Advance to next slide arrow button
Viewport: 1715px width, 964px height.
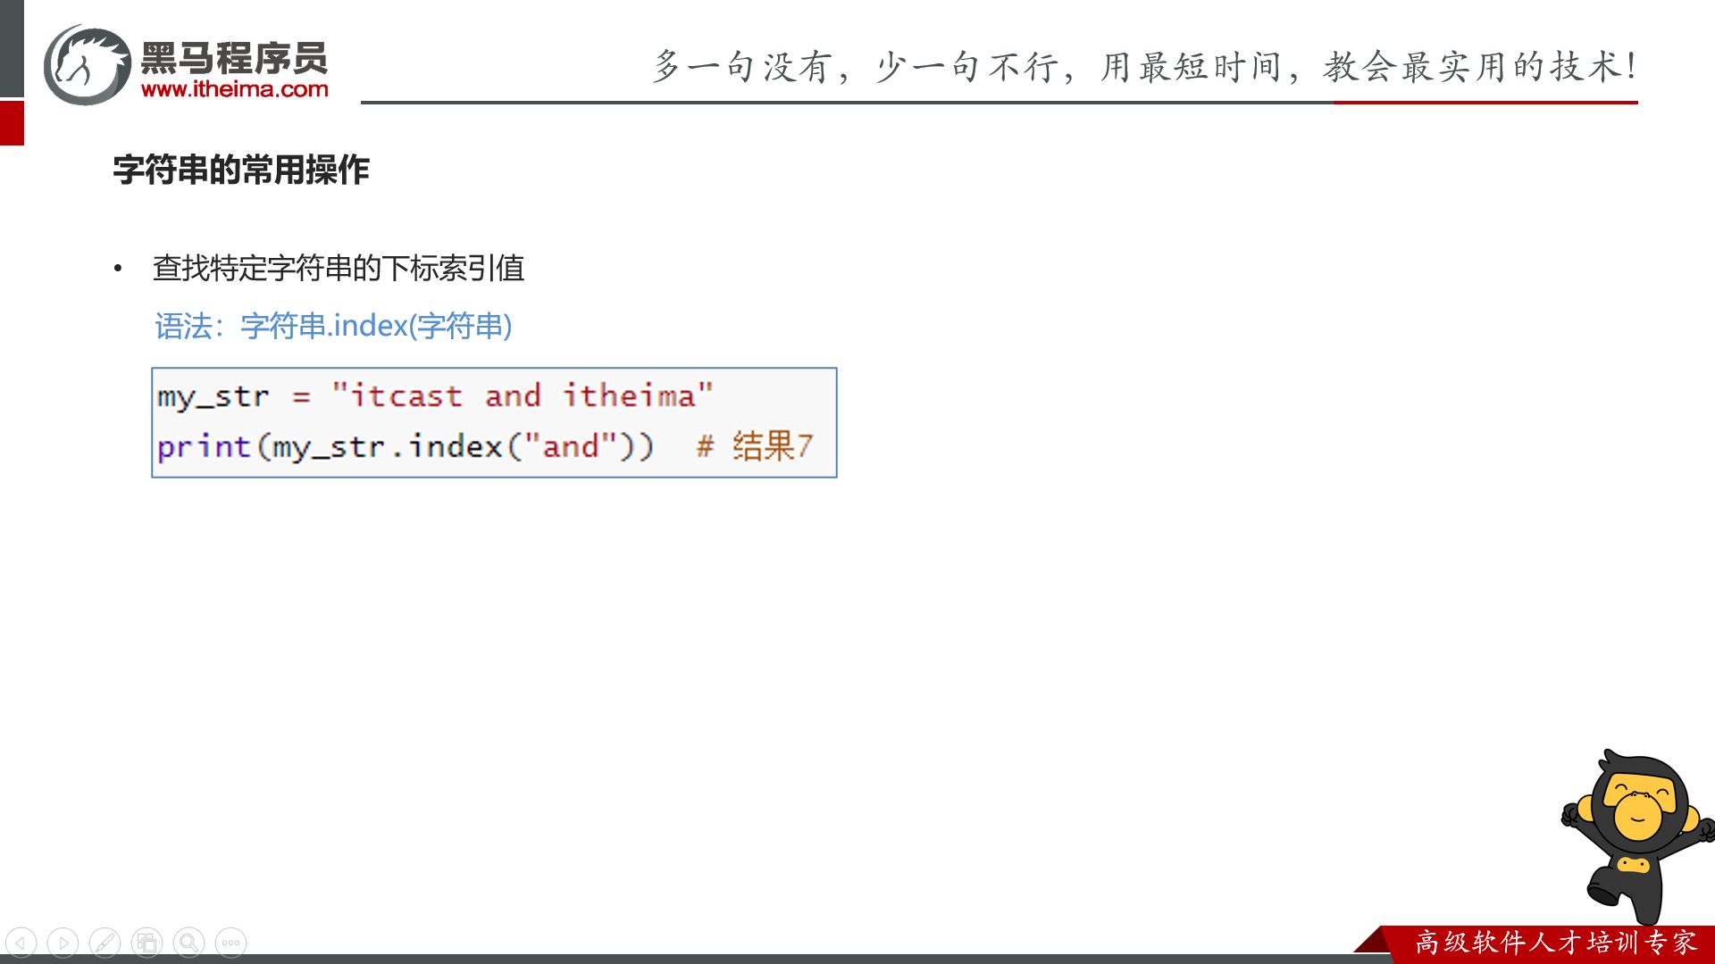tap(63, 943)
